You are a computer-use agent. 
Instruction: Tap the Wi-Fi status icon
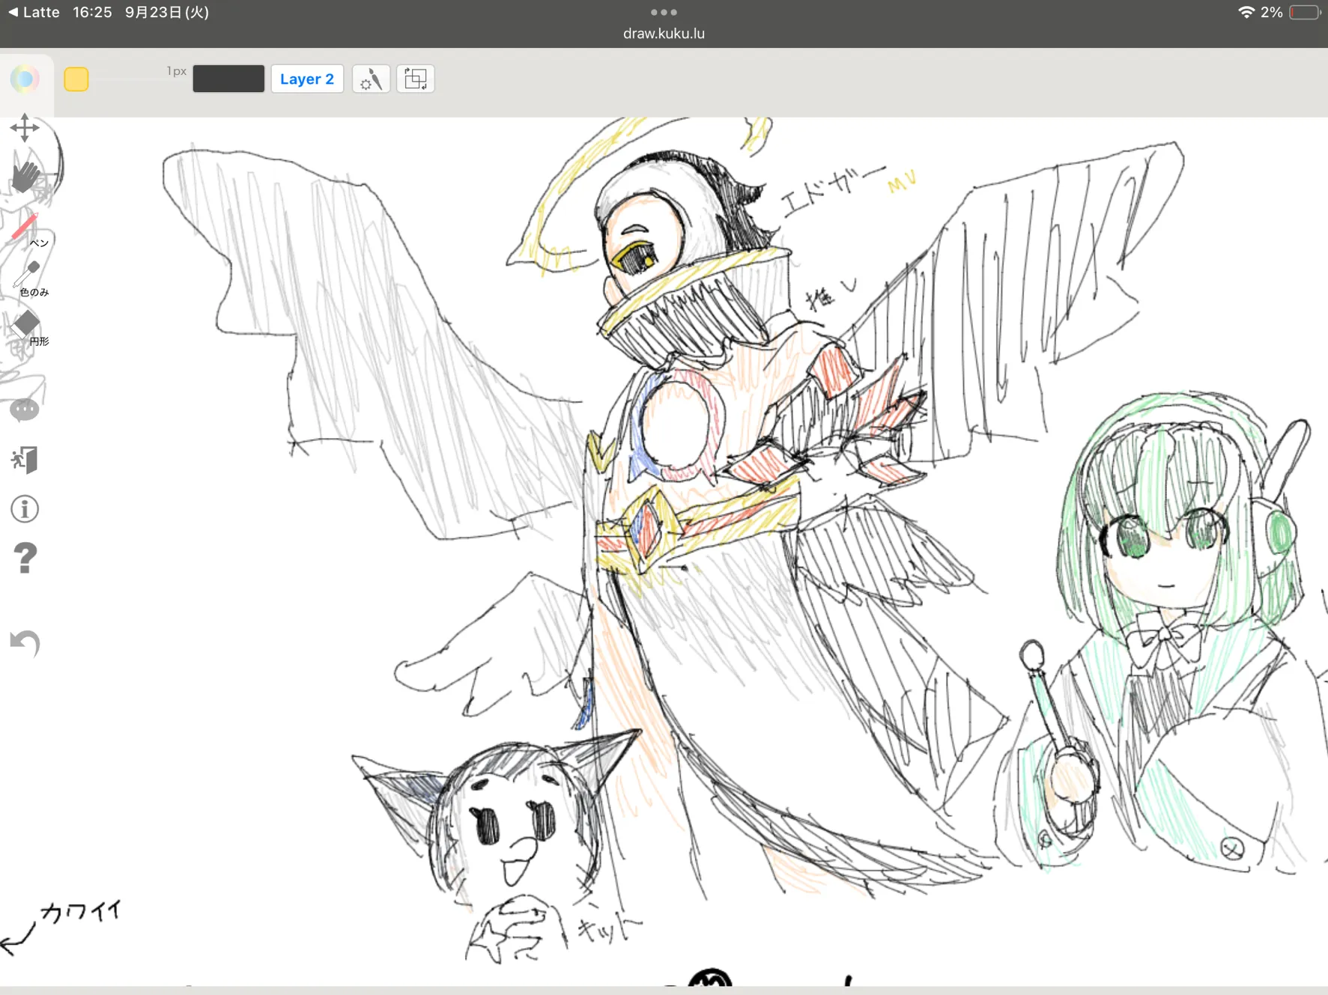pos(1246,12)
